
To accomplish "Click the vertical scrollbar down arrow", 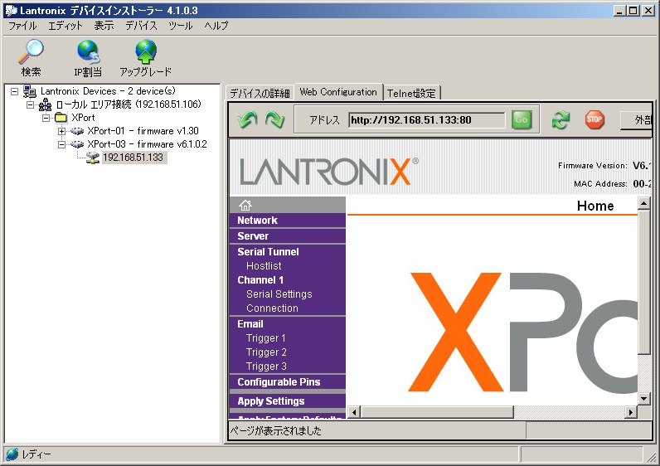I will point(644,398).
